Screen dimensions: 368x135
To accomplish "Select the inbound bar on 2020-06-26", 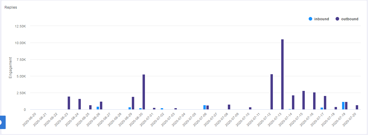I will click(98, 108).
